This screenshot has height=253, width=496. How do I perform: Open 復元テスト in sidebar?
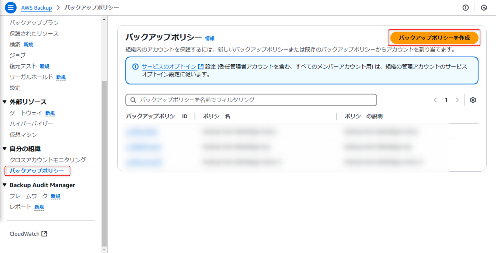pos(23,66)
